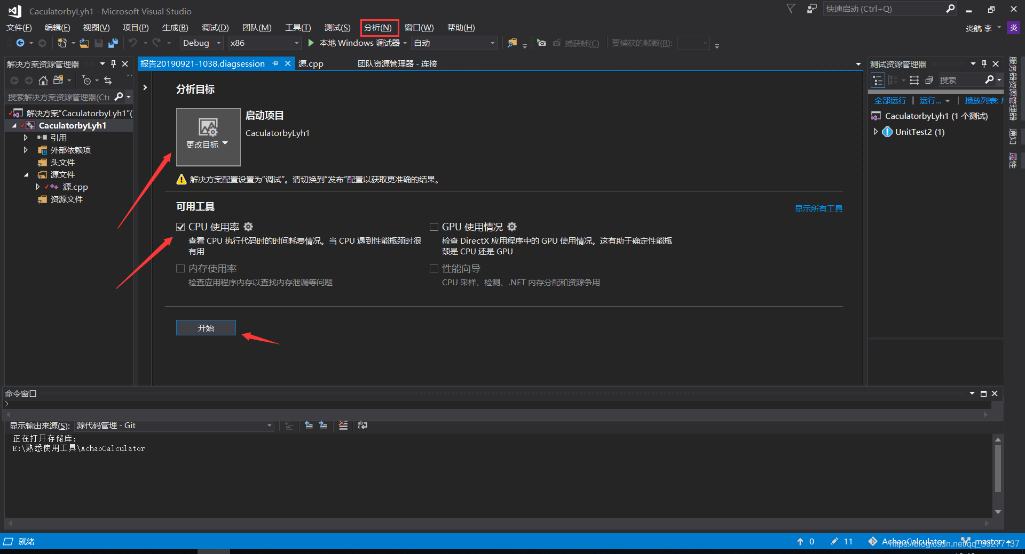Viewport: 1025px width, 554px height.
Task: Click the New Project icon in toolbar
Action: click(62, 43)
